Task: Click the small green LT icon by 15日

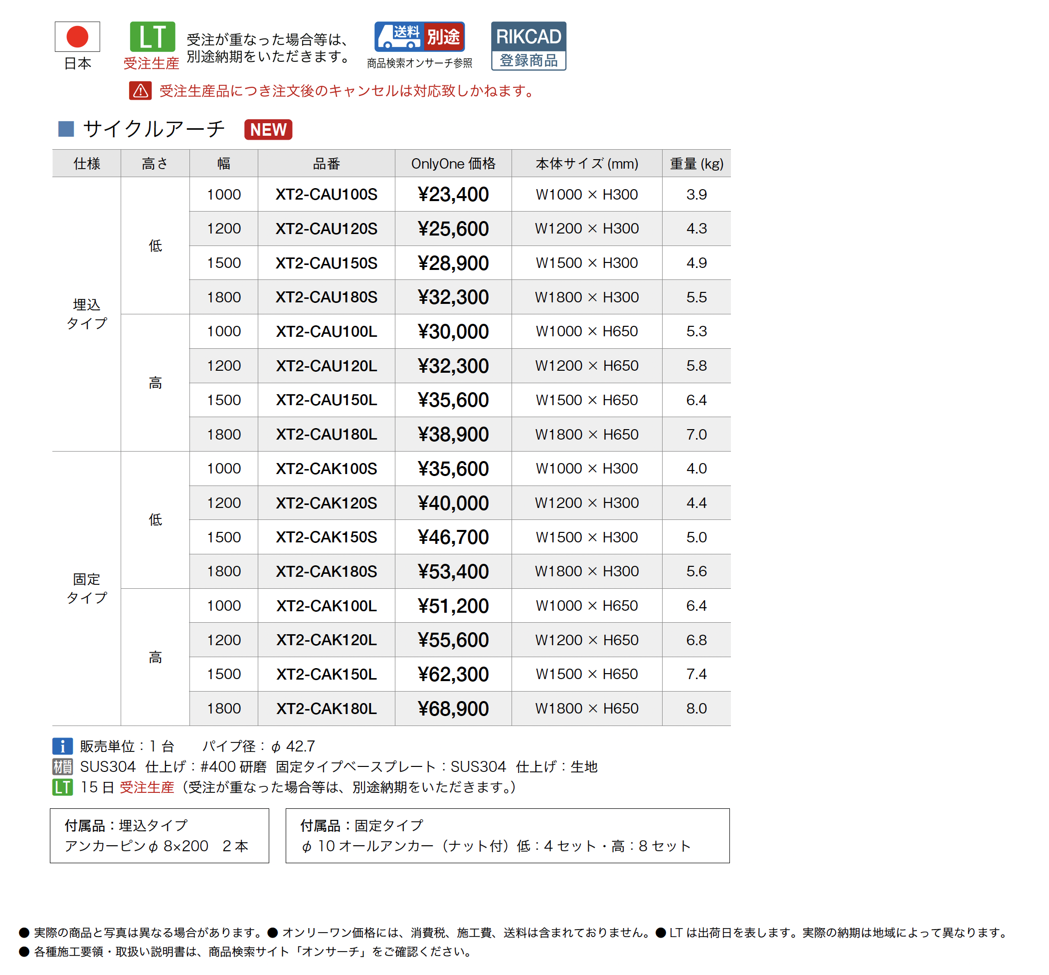Action: (x=62, y=787)
